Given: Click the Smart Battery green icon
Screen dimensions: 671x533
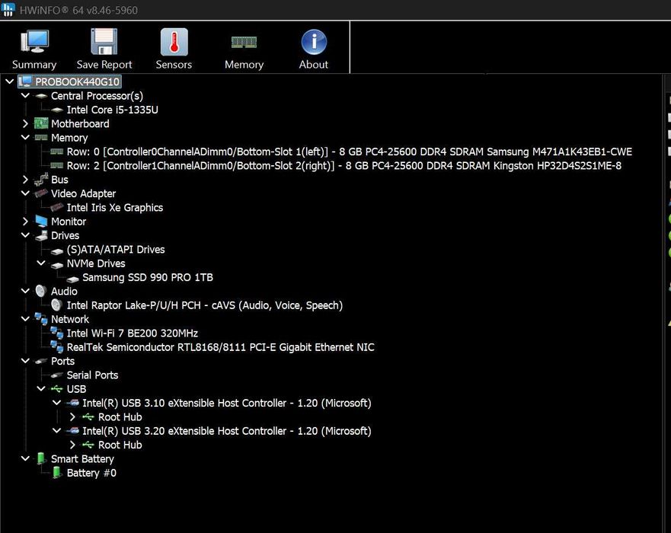Looking at the screenshot, I should click(41, 458).
